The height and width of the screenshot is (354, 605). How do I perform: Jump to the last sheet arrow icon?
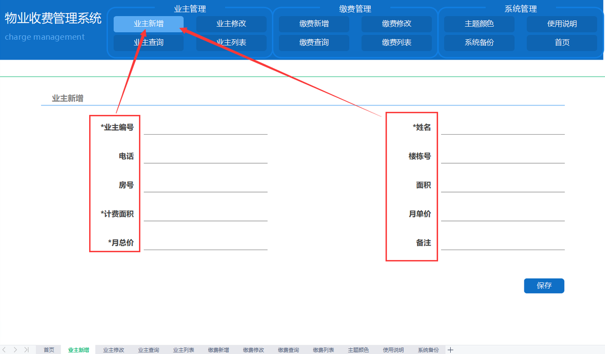[27, 349]
